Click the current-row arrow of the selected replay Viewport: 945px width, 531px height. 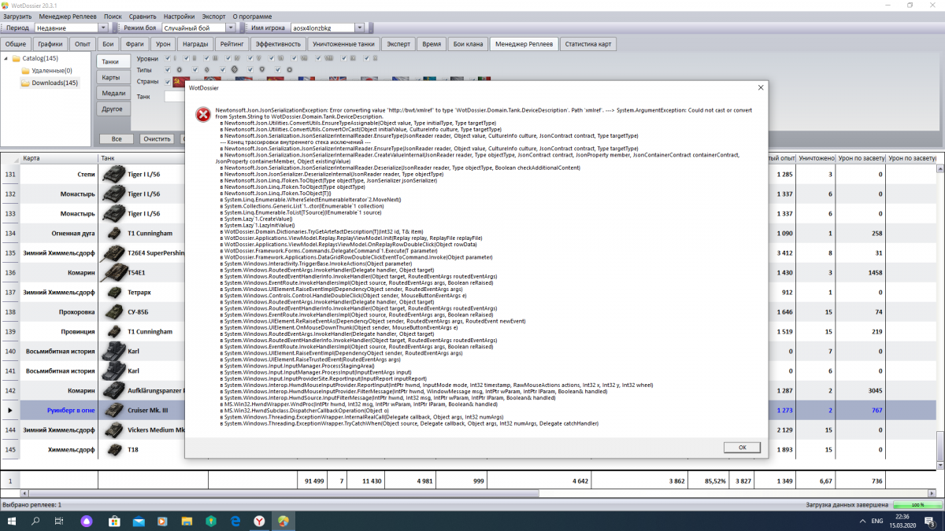point(9,410)
